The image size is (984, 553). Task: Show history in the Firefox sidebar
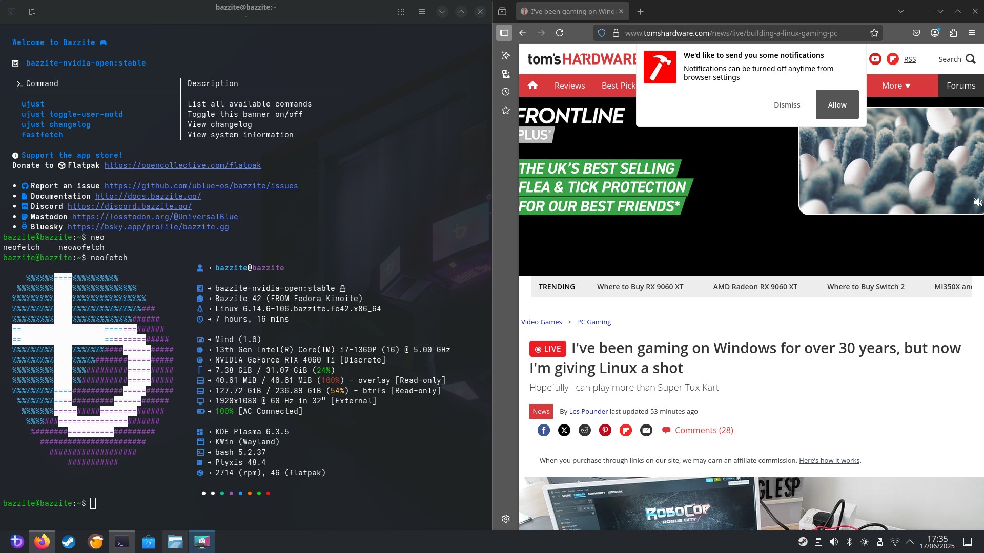point(506,92)
